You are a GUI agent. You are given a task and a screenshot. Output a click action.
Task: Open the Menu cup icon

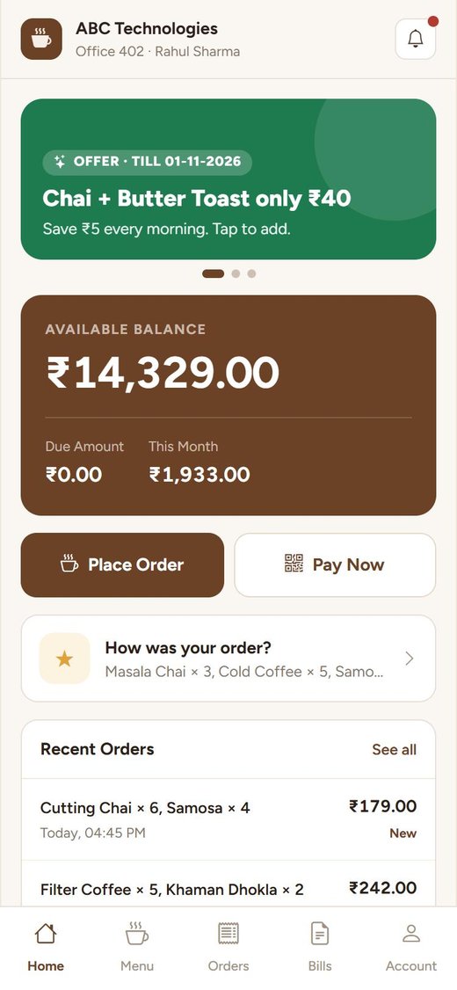pos(137,933)
